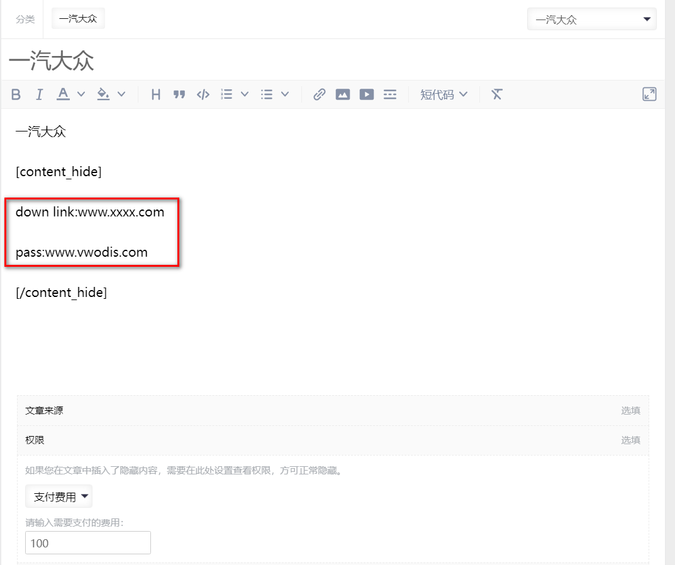The image size is (675, 565).
Task: Toggle fullscreen editing mode
Action: pyautogui.click(x=649, y=94)
